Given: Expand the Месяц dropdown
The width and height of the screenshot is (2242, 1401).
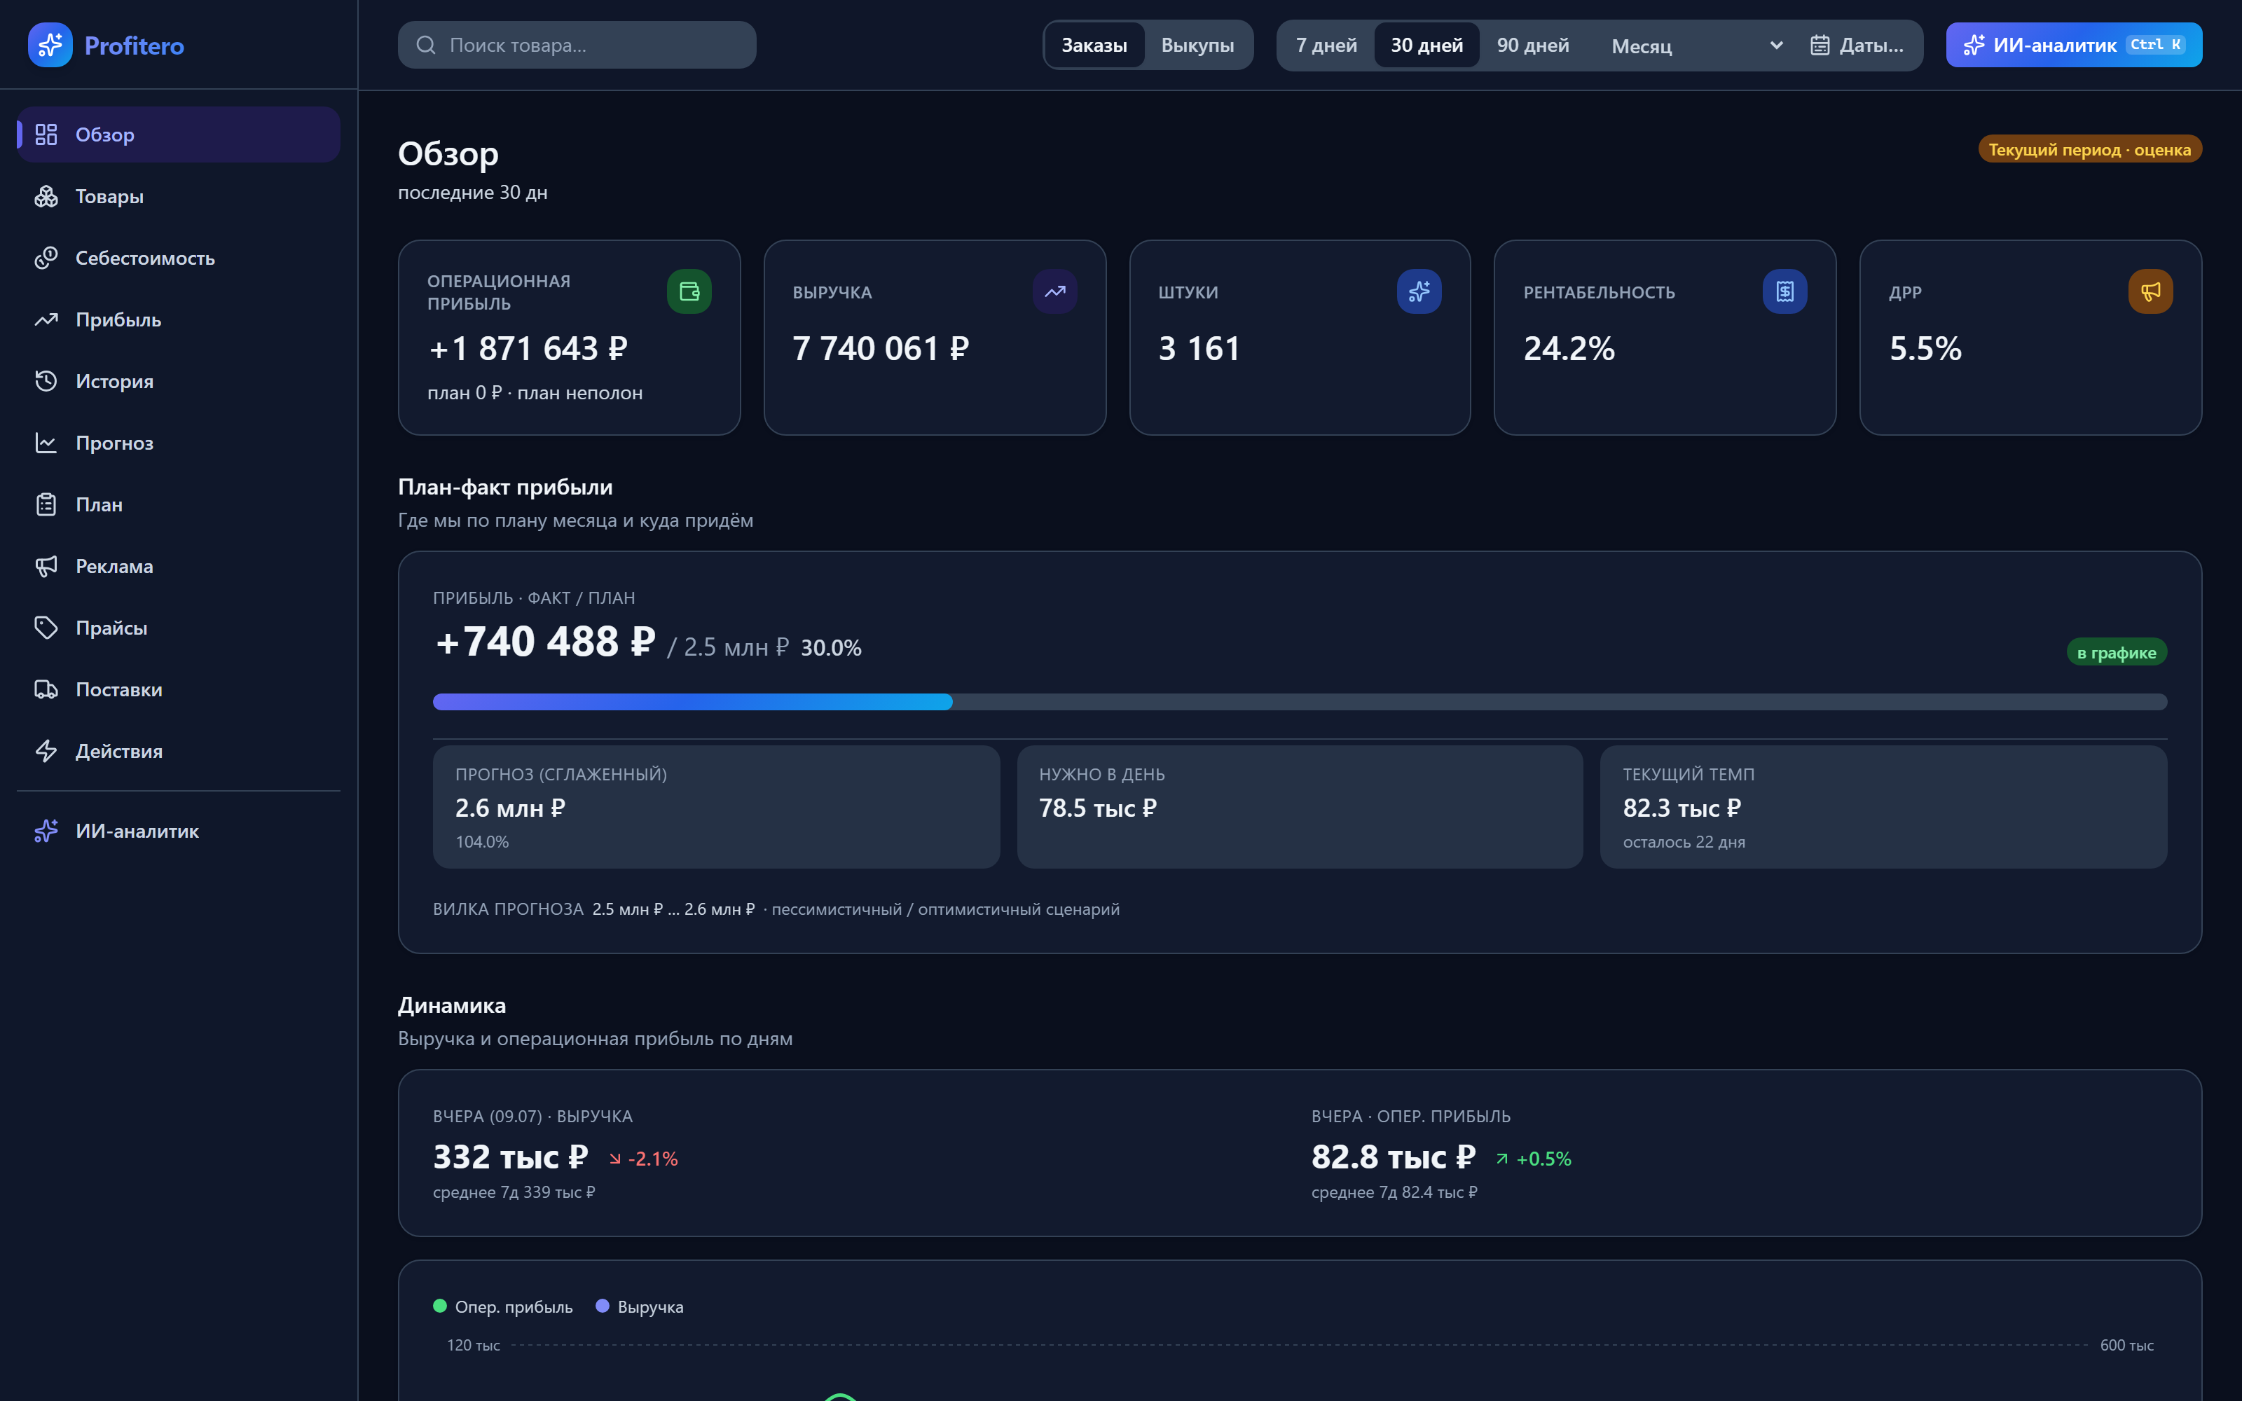Looking at the screenshot, I should click(x=1695, y=46).
